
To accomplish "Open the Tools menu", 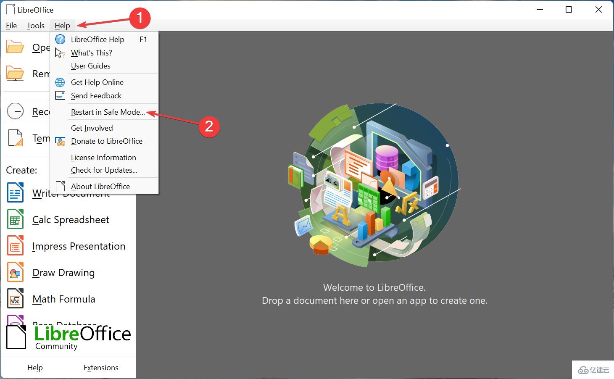I will tap(36, 26).
